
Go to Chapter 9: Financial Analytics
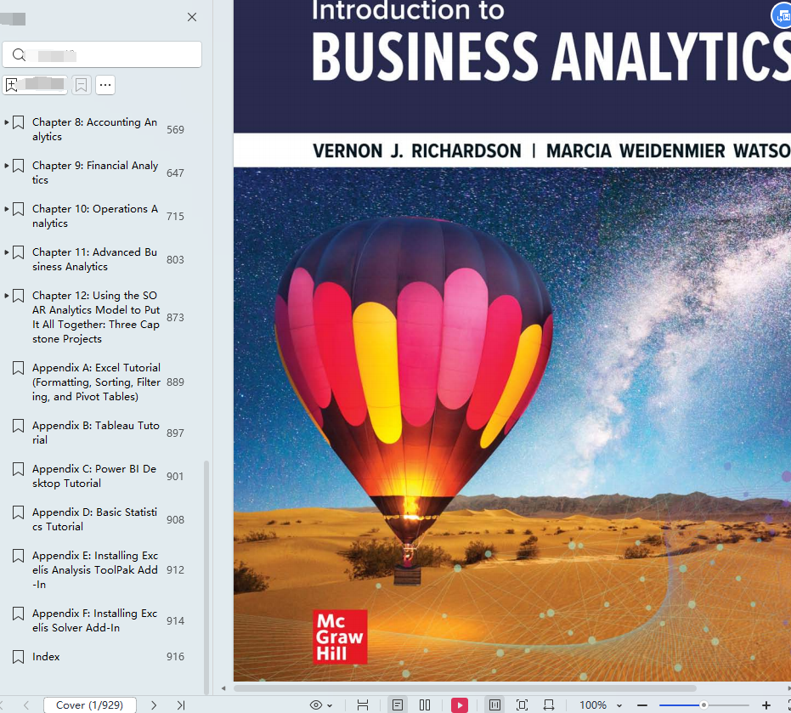click(95, 173)
